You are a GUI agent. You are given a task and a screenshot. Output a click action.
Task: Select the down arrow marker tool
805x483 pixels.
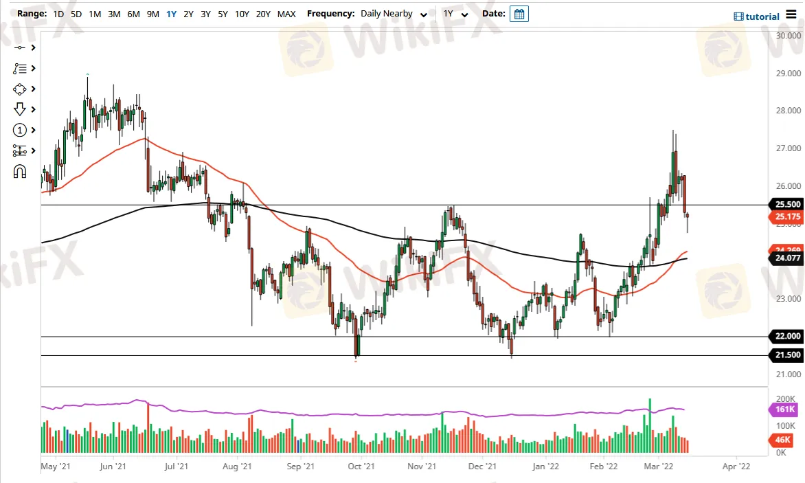pos(19,109)
